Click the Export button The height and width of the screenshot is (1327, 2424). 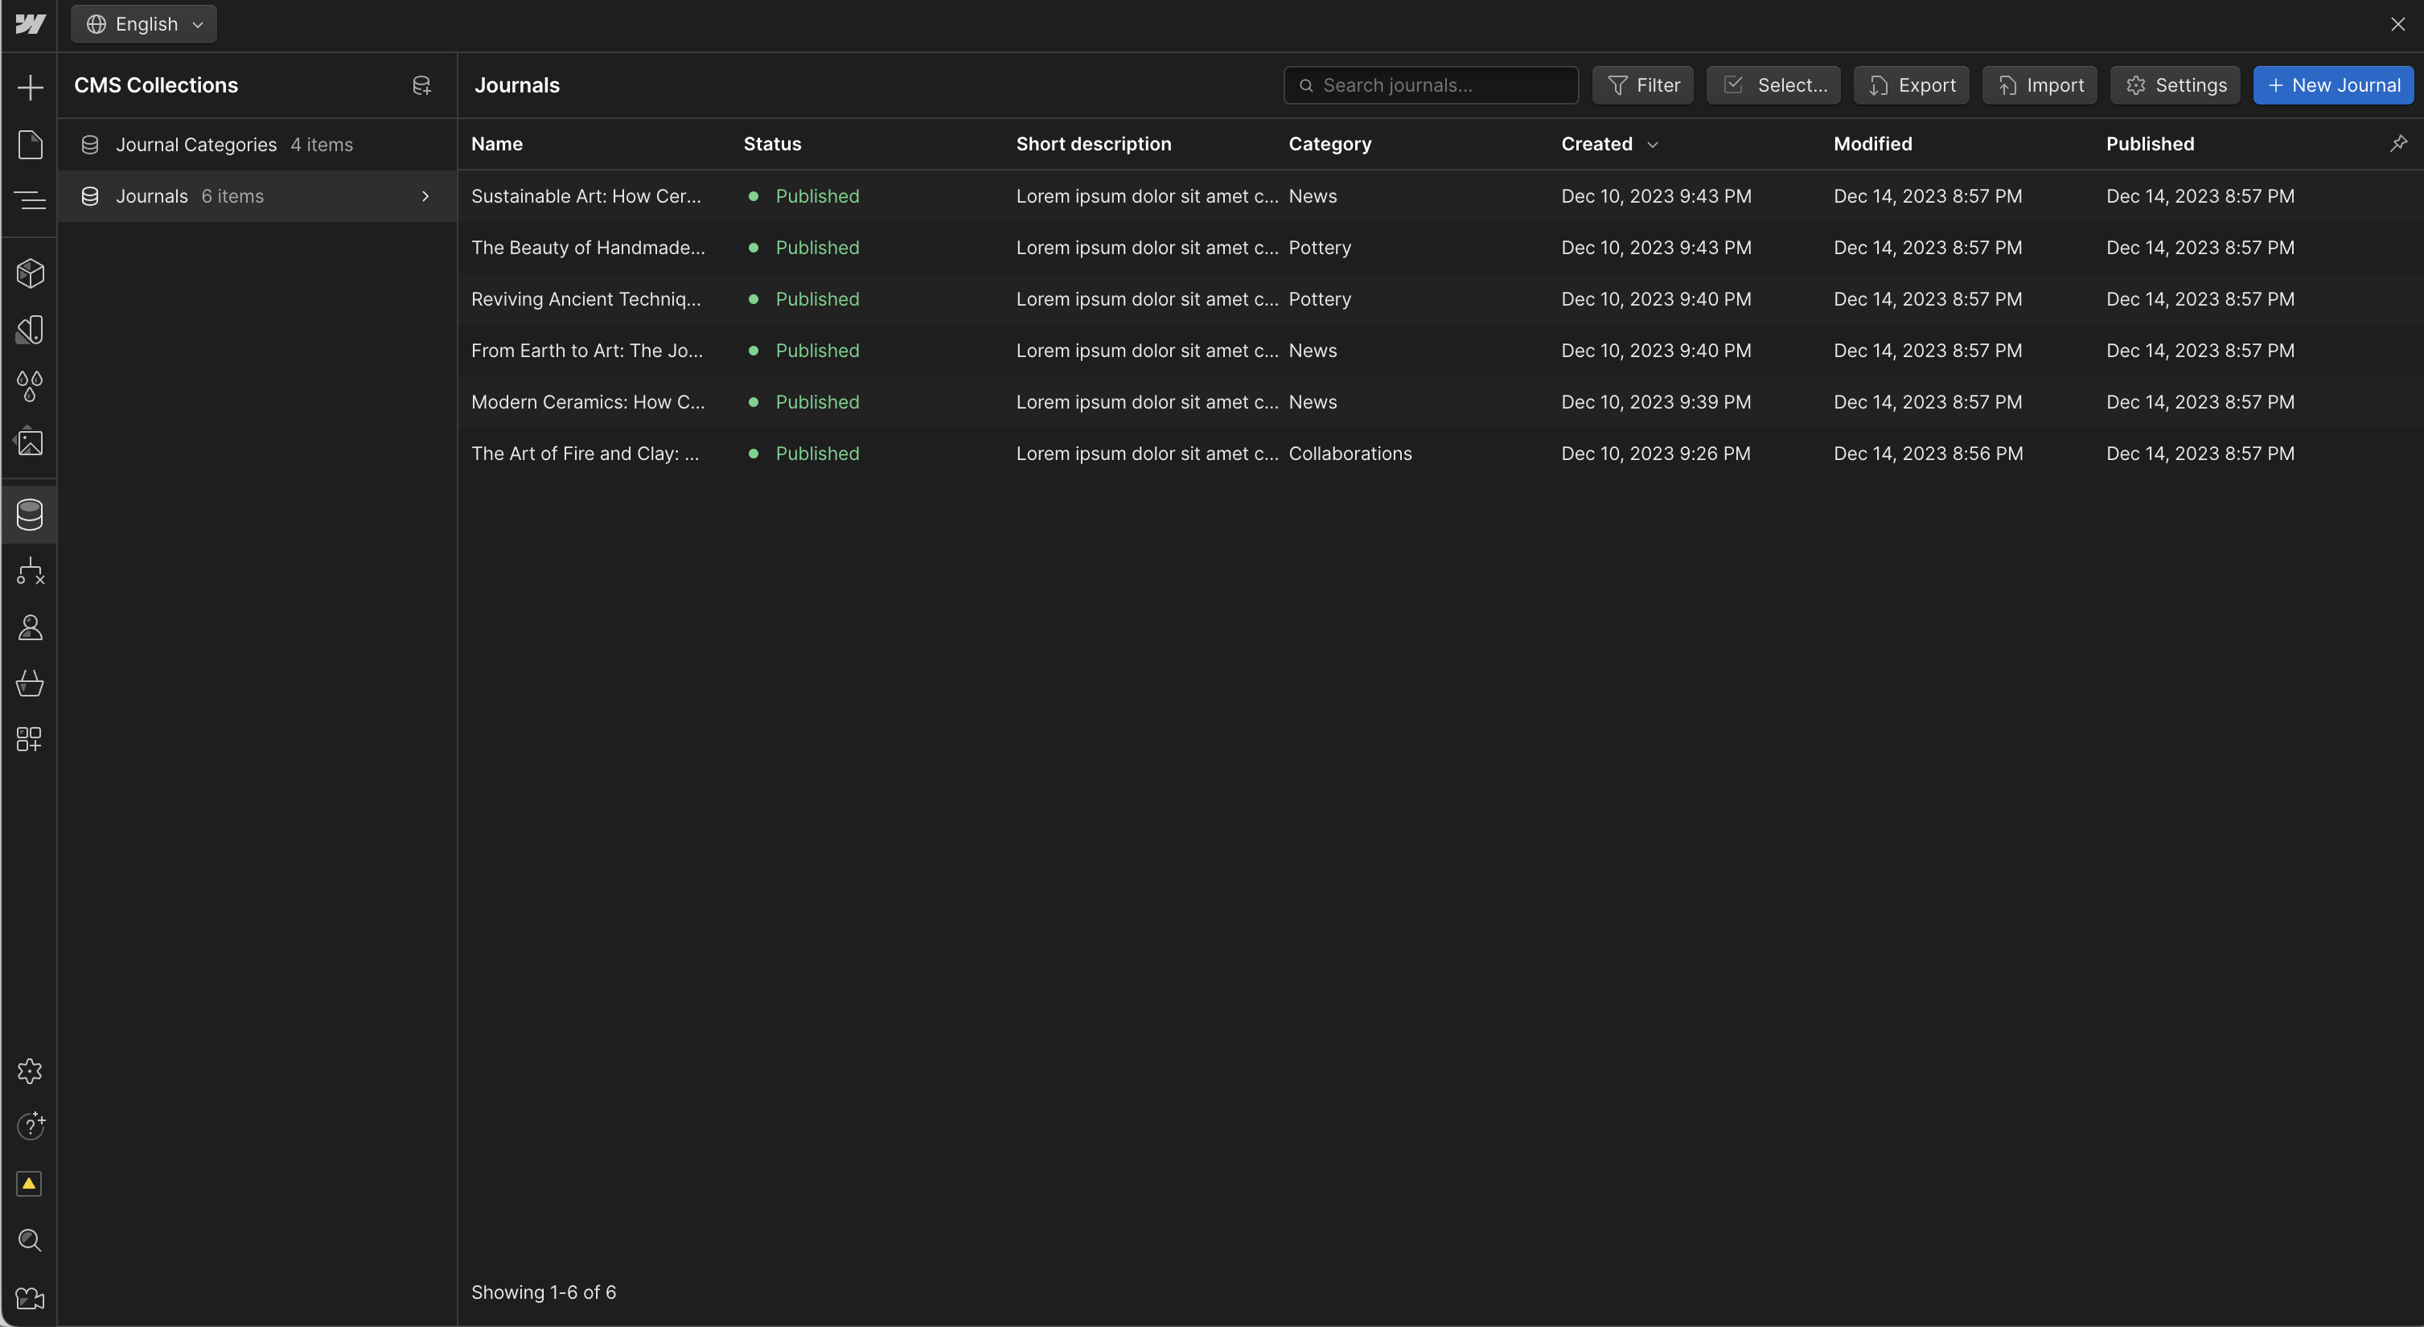click(1910, 85)
